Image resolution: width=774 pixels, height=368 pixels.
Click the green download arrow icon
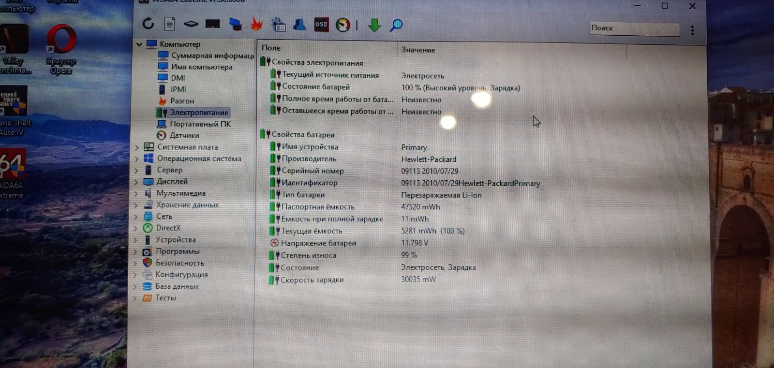click(x=374, y=25)
